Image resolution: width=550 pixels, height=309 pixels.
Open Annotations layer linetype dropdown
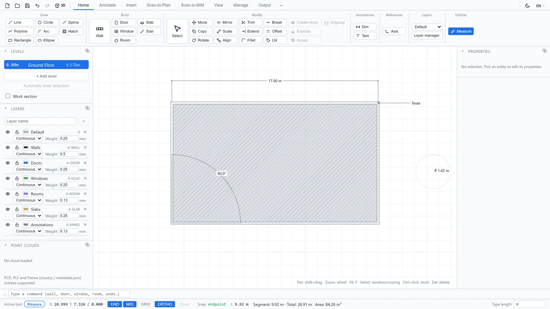click(28, 231)
